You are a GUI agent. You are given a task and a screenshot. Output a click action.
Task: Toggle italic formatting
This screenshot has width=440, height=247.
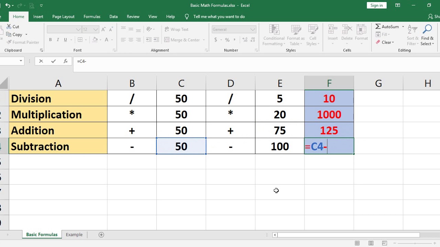[x=58, y=40]
